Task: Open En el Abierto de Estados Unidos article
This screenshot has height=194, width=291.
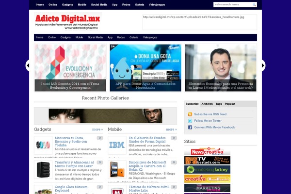Action: (x=147, y=140)
